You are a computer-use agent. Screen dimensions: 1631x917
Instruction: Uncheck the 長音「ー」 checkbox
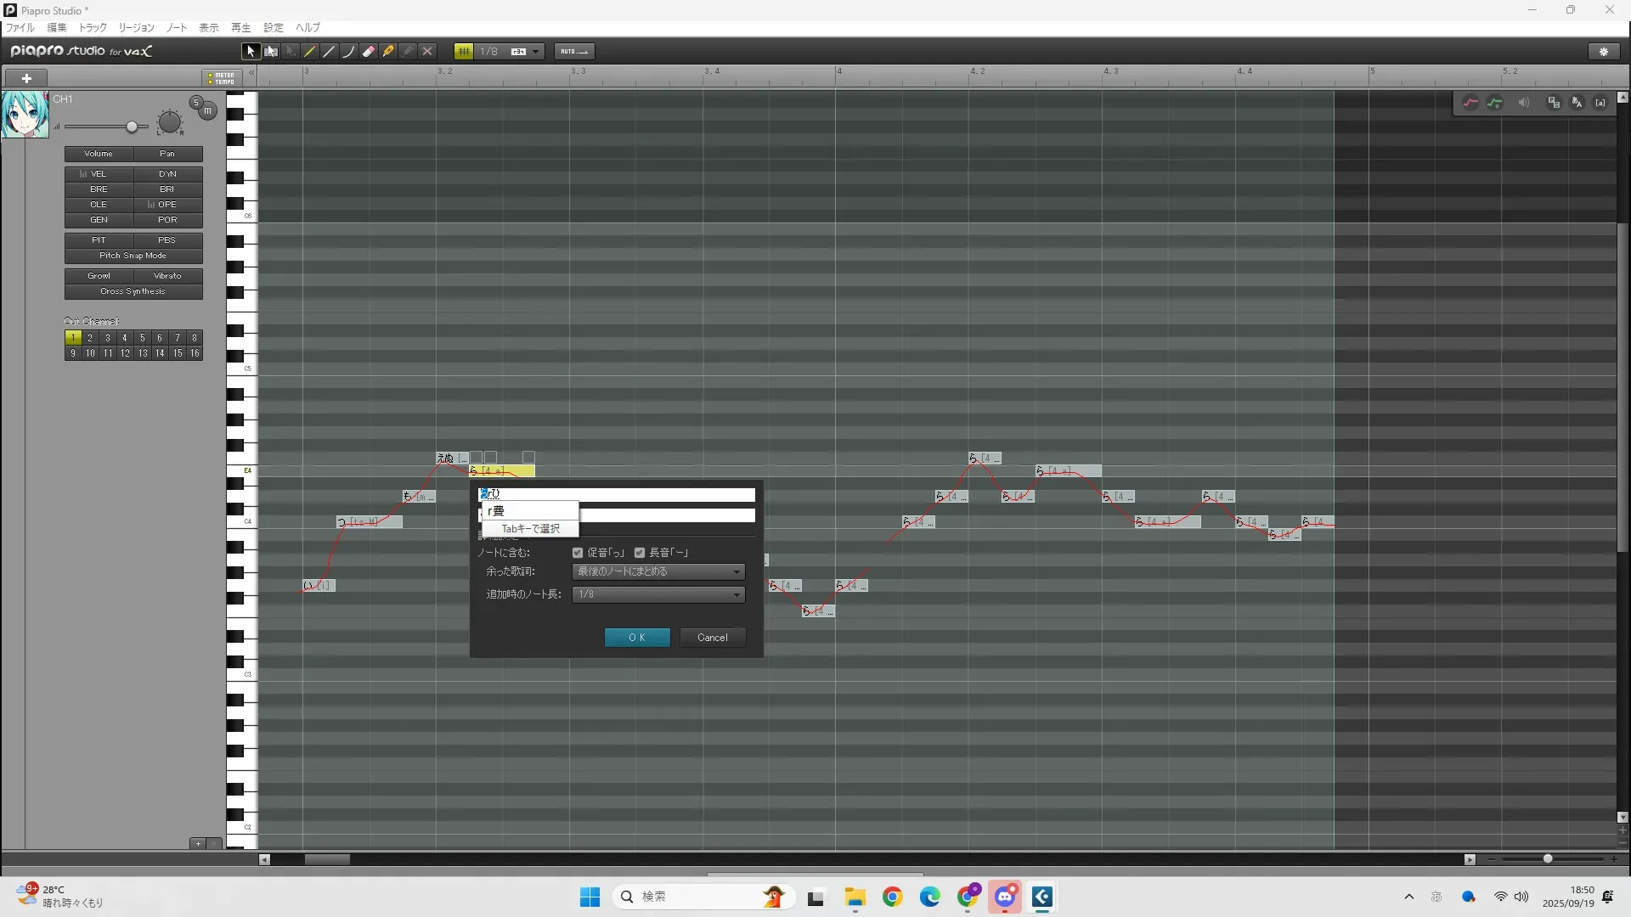click(640, 553)
